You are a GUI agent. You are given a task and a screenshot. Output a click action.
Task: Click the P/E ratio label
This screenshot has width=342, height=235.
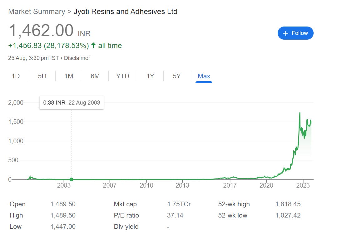126,215
